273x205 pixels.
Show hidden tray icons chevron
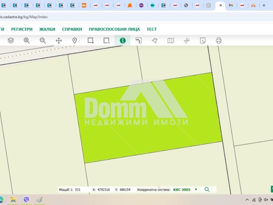coord(247,200)
